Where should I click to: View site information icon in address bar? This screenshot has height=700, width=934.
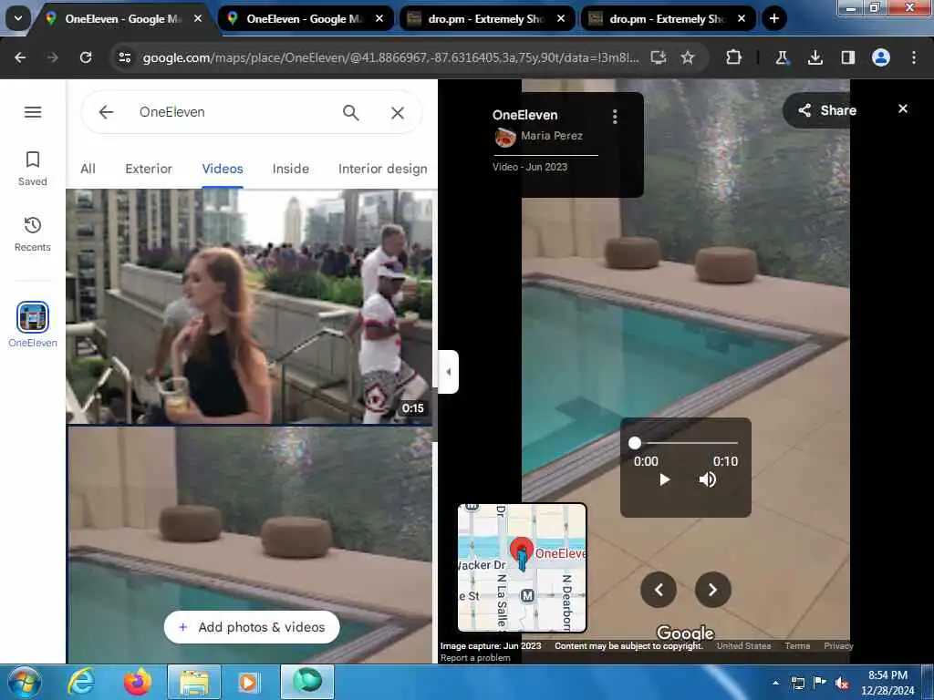pos(124,57)
